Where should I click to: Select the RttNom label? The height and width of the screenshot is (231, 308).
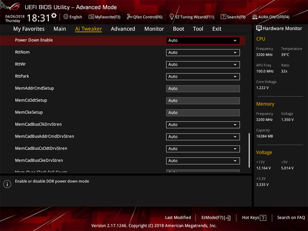[x=22, y=52]
